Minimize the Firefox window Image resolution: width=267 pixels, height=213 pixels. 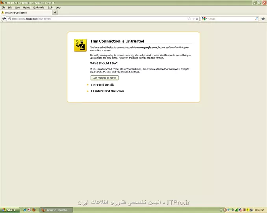pos(254,2)
